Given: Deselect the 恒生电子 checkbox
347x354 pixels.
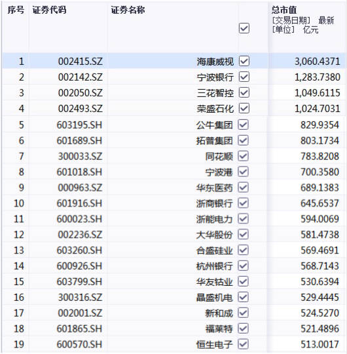Looking at the screenshot, I should pyautogui.click(x=244, y=344).
